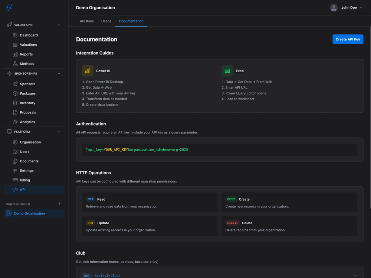Add a new organisation with the plus icon
The width and height of the screenshot is (371, 278).
tap(59, 203)
